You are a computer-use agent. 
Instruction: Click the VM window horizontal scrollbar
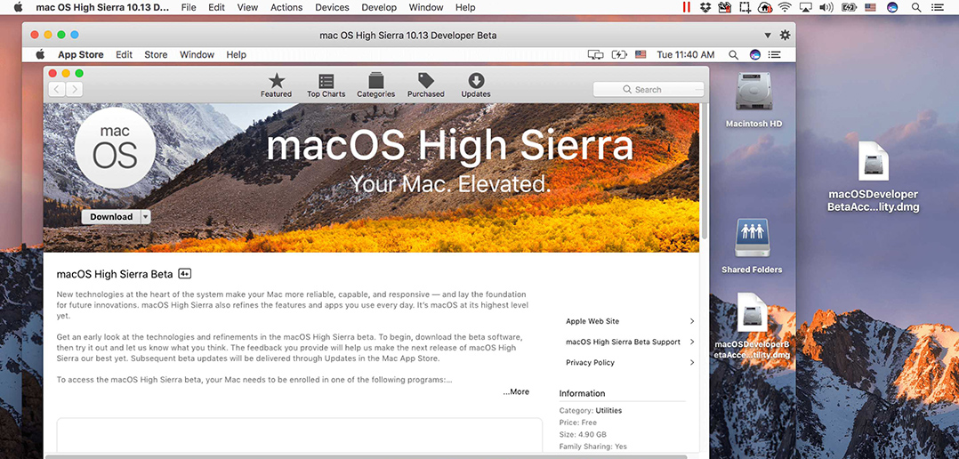366,456
